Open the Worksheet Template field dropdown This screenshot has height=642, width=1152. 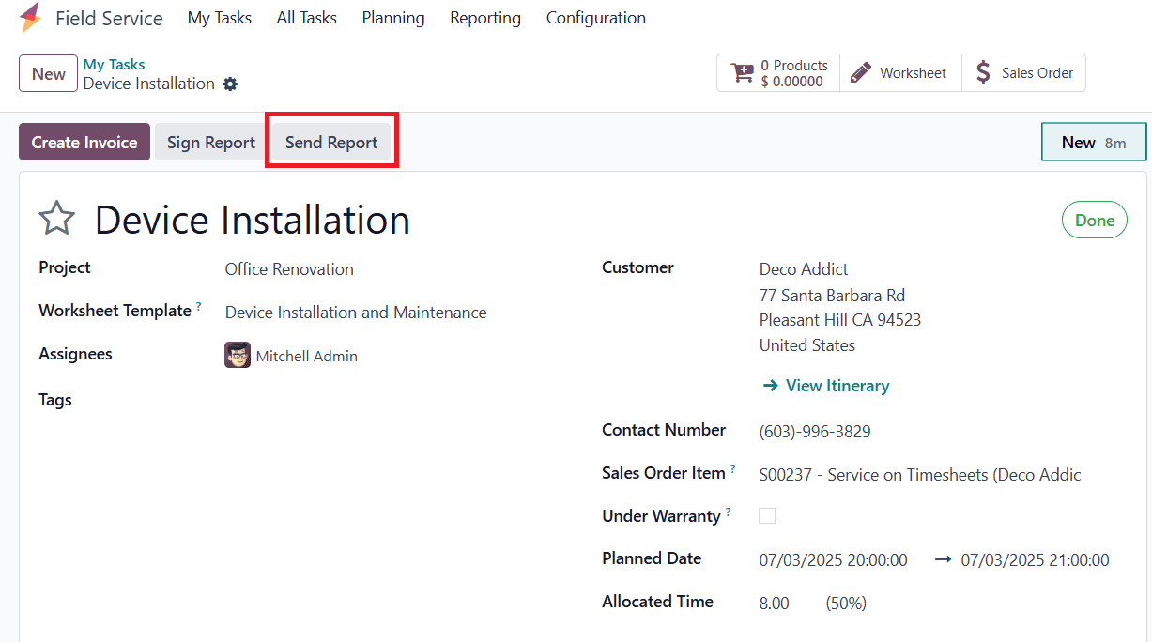pyautogui.click(x=356, y=313)
